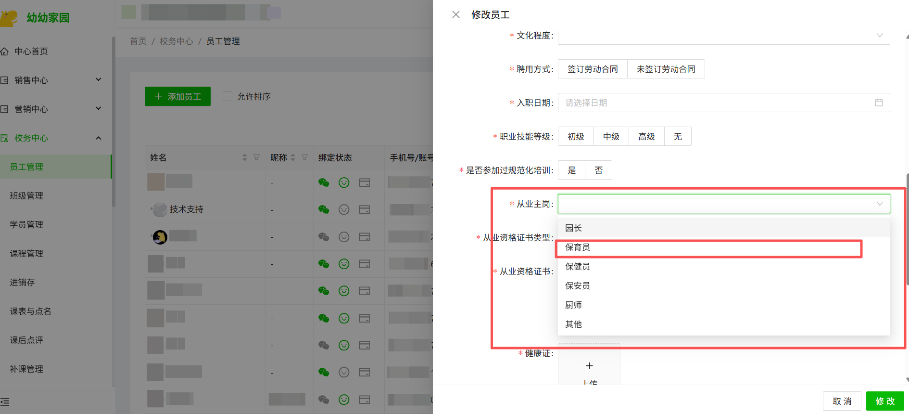Click the filter icon in 姓名 column header

(256, 157)
